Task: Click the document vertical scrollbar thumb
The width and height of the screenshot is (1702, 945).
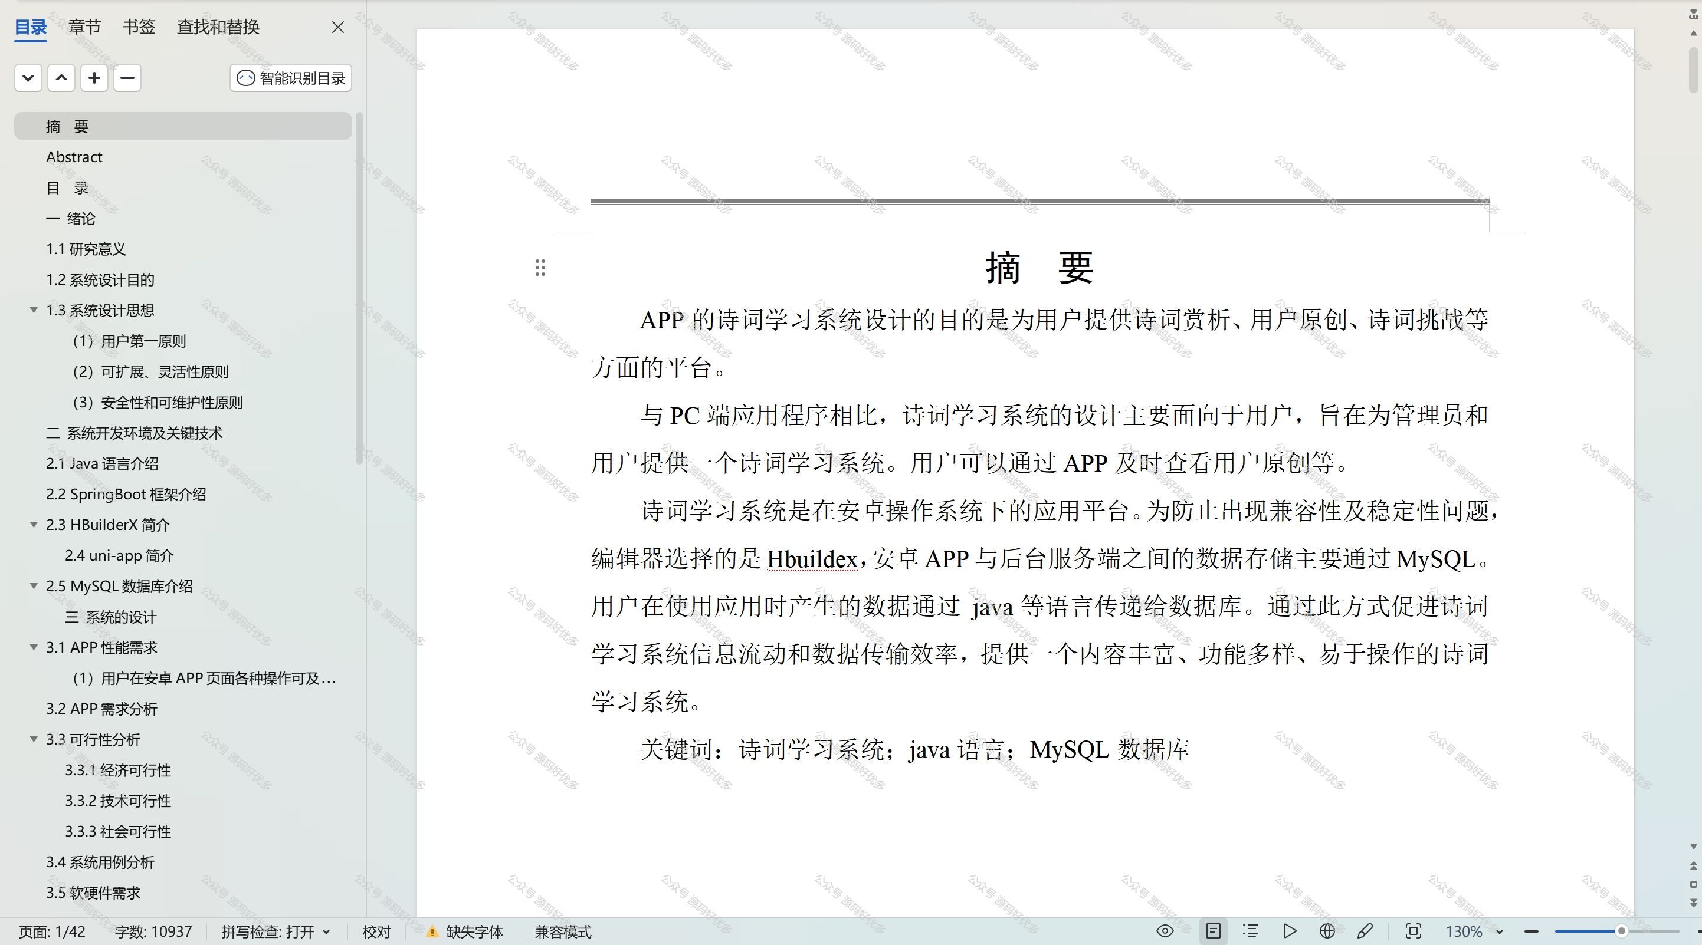Action: [1693, 70]
